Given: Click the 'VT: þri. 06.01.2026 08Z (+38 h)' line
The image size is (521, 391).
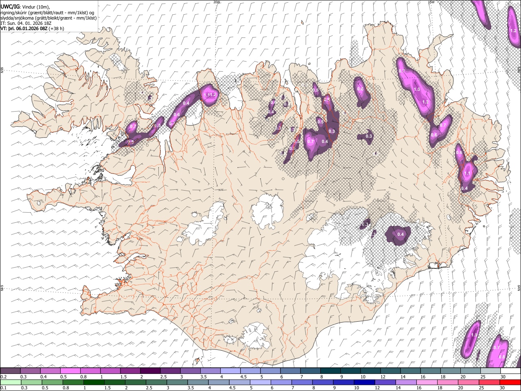Looking at the screenshot, I should point(32,29).
